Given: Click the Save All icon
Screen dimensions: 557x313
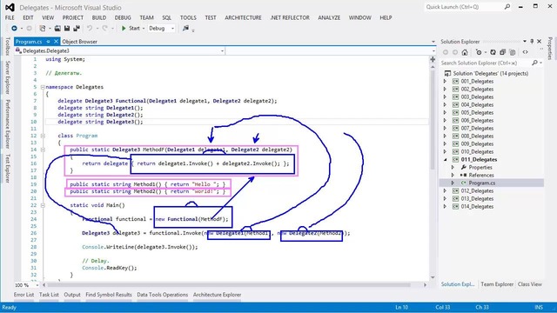Looking at the screenshot, I should coord(77,29).
